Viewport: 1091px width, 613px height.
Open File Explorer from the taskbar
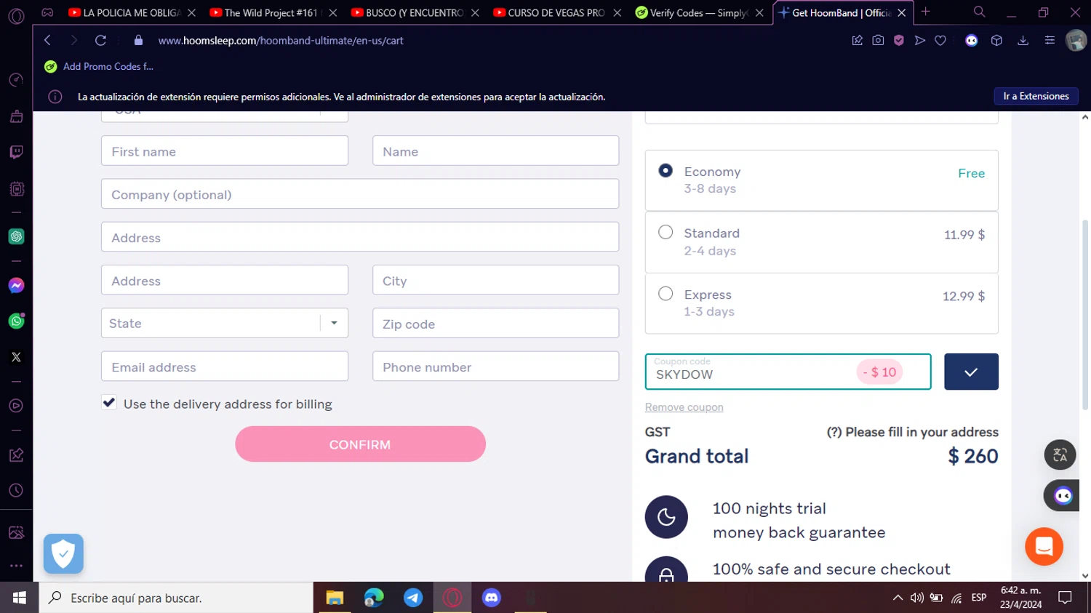click(335, 598)
